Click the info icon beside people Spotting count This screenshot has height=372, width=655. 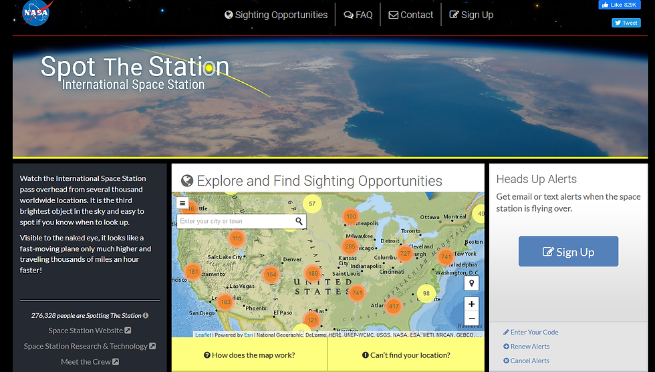click(146, 316)
